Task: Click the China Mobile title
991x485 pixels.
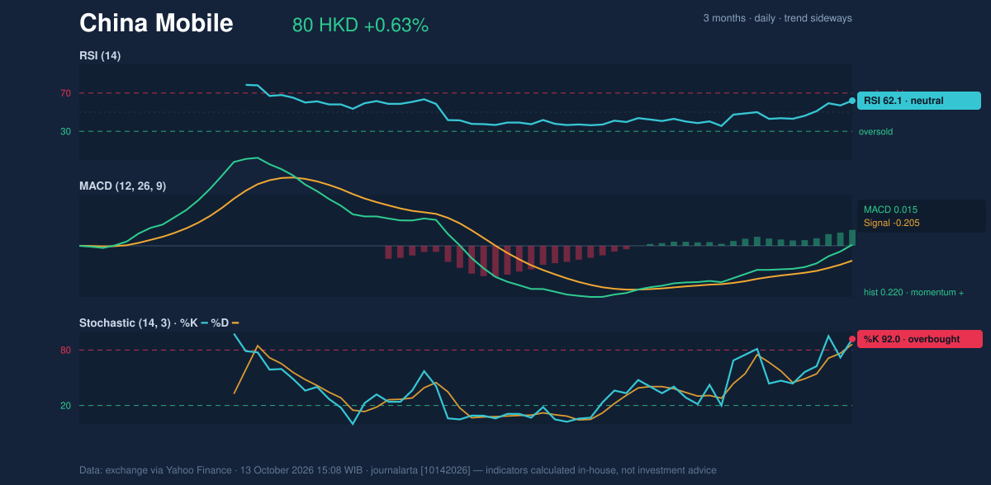Action: tap(156, 24)
